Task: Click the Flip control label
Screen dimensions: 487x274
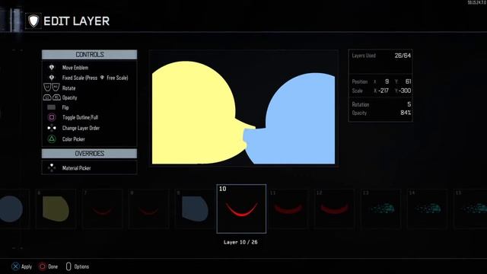Action: 65,107
